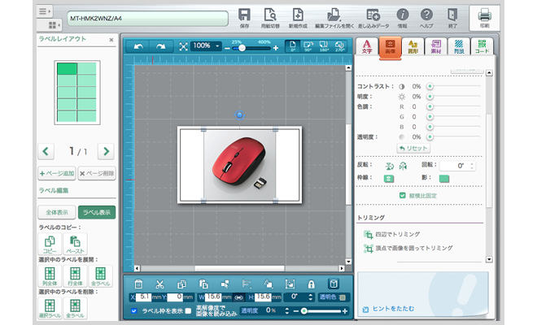Open layer order icon

click(x=268, y=284)
